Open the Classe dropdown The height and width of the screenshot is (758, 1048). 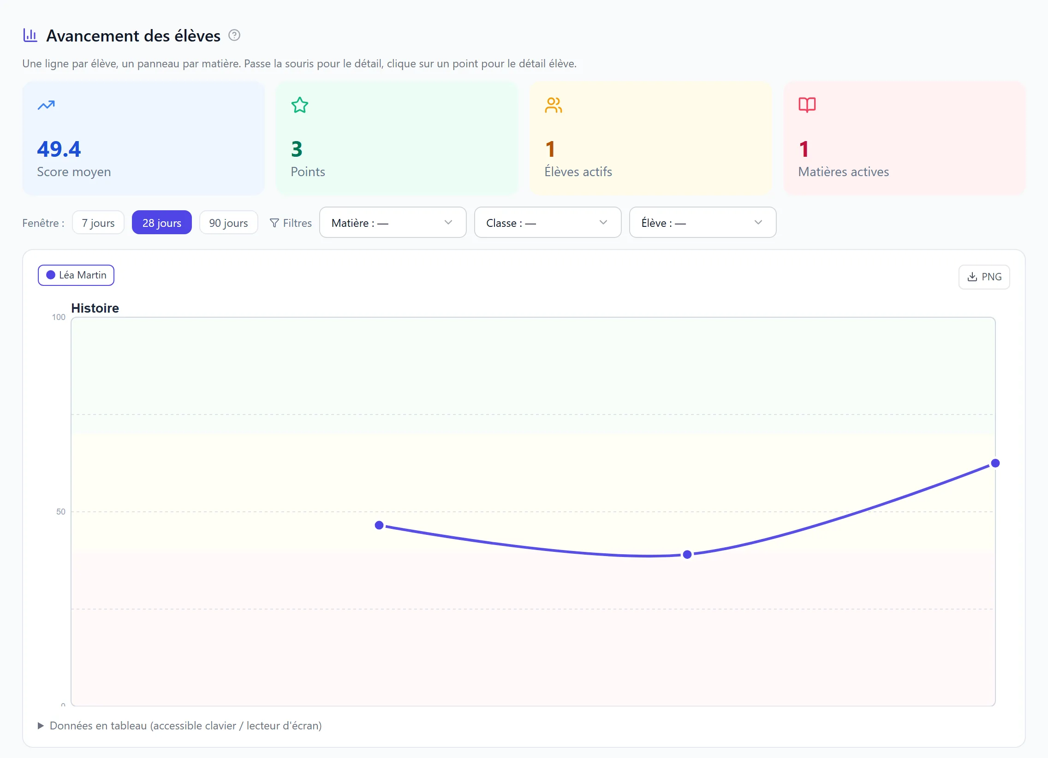coord(547,223)
